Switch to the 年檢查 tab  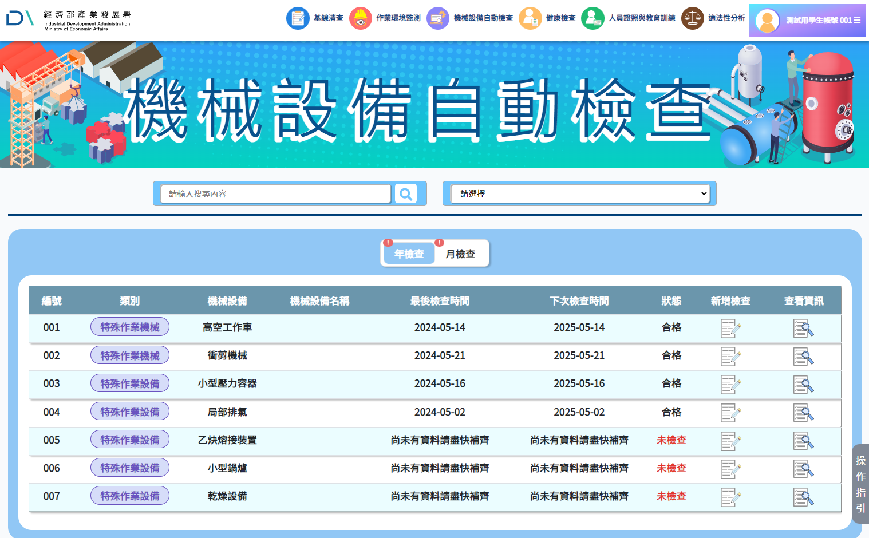[x=409, y=254]
